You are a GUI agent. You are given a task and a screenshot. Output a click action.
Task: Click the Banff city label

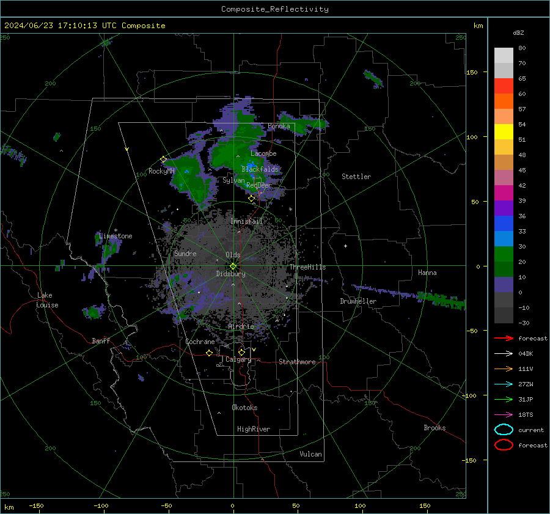coord(101,340)
